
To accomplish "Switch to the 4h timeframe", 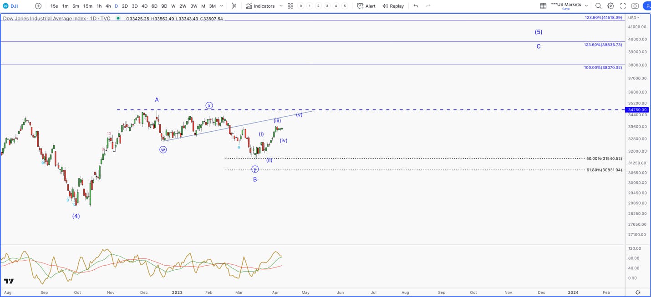I will (108, 6).
